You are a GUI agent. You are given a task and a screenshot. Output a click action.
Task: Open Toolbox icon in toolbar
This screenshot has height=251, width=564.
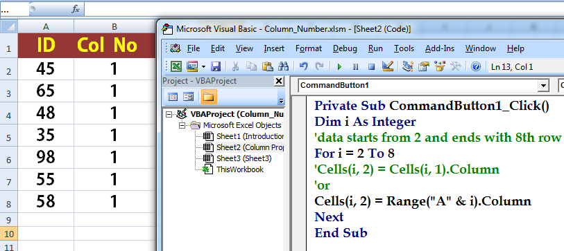point(456,66)
